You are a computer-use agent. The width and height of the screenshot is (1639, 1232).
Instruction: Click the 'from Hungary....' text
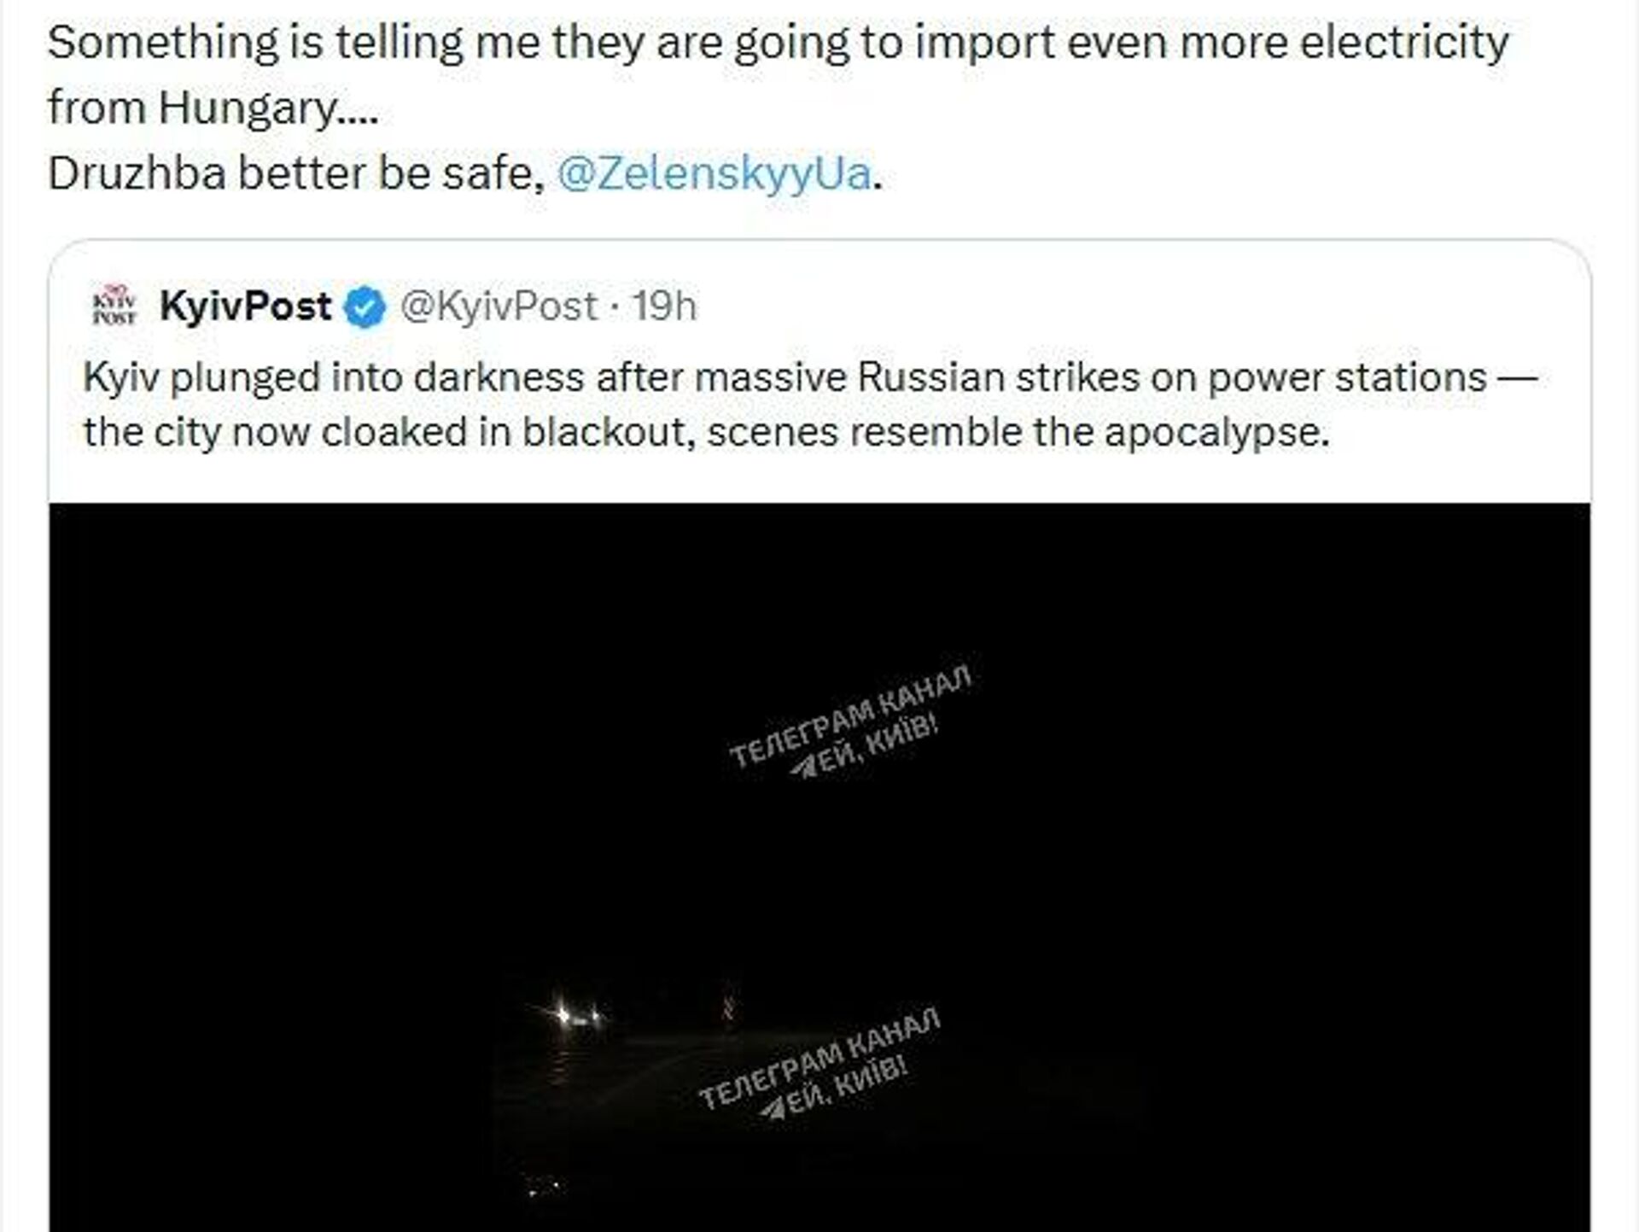(213, 108)
